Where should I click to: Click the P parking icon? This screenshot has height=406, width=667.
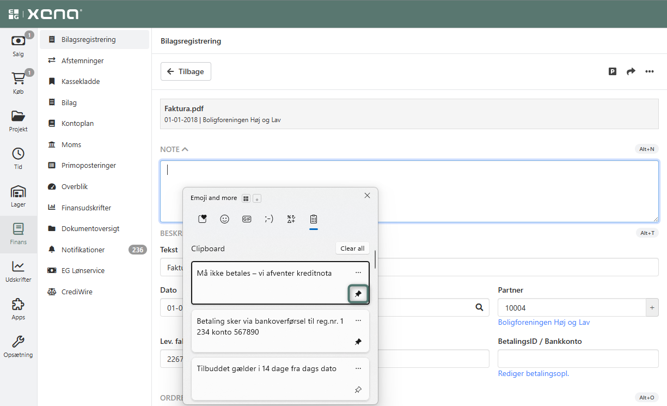[613, 71]
